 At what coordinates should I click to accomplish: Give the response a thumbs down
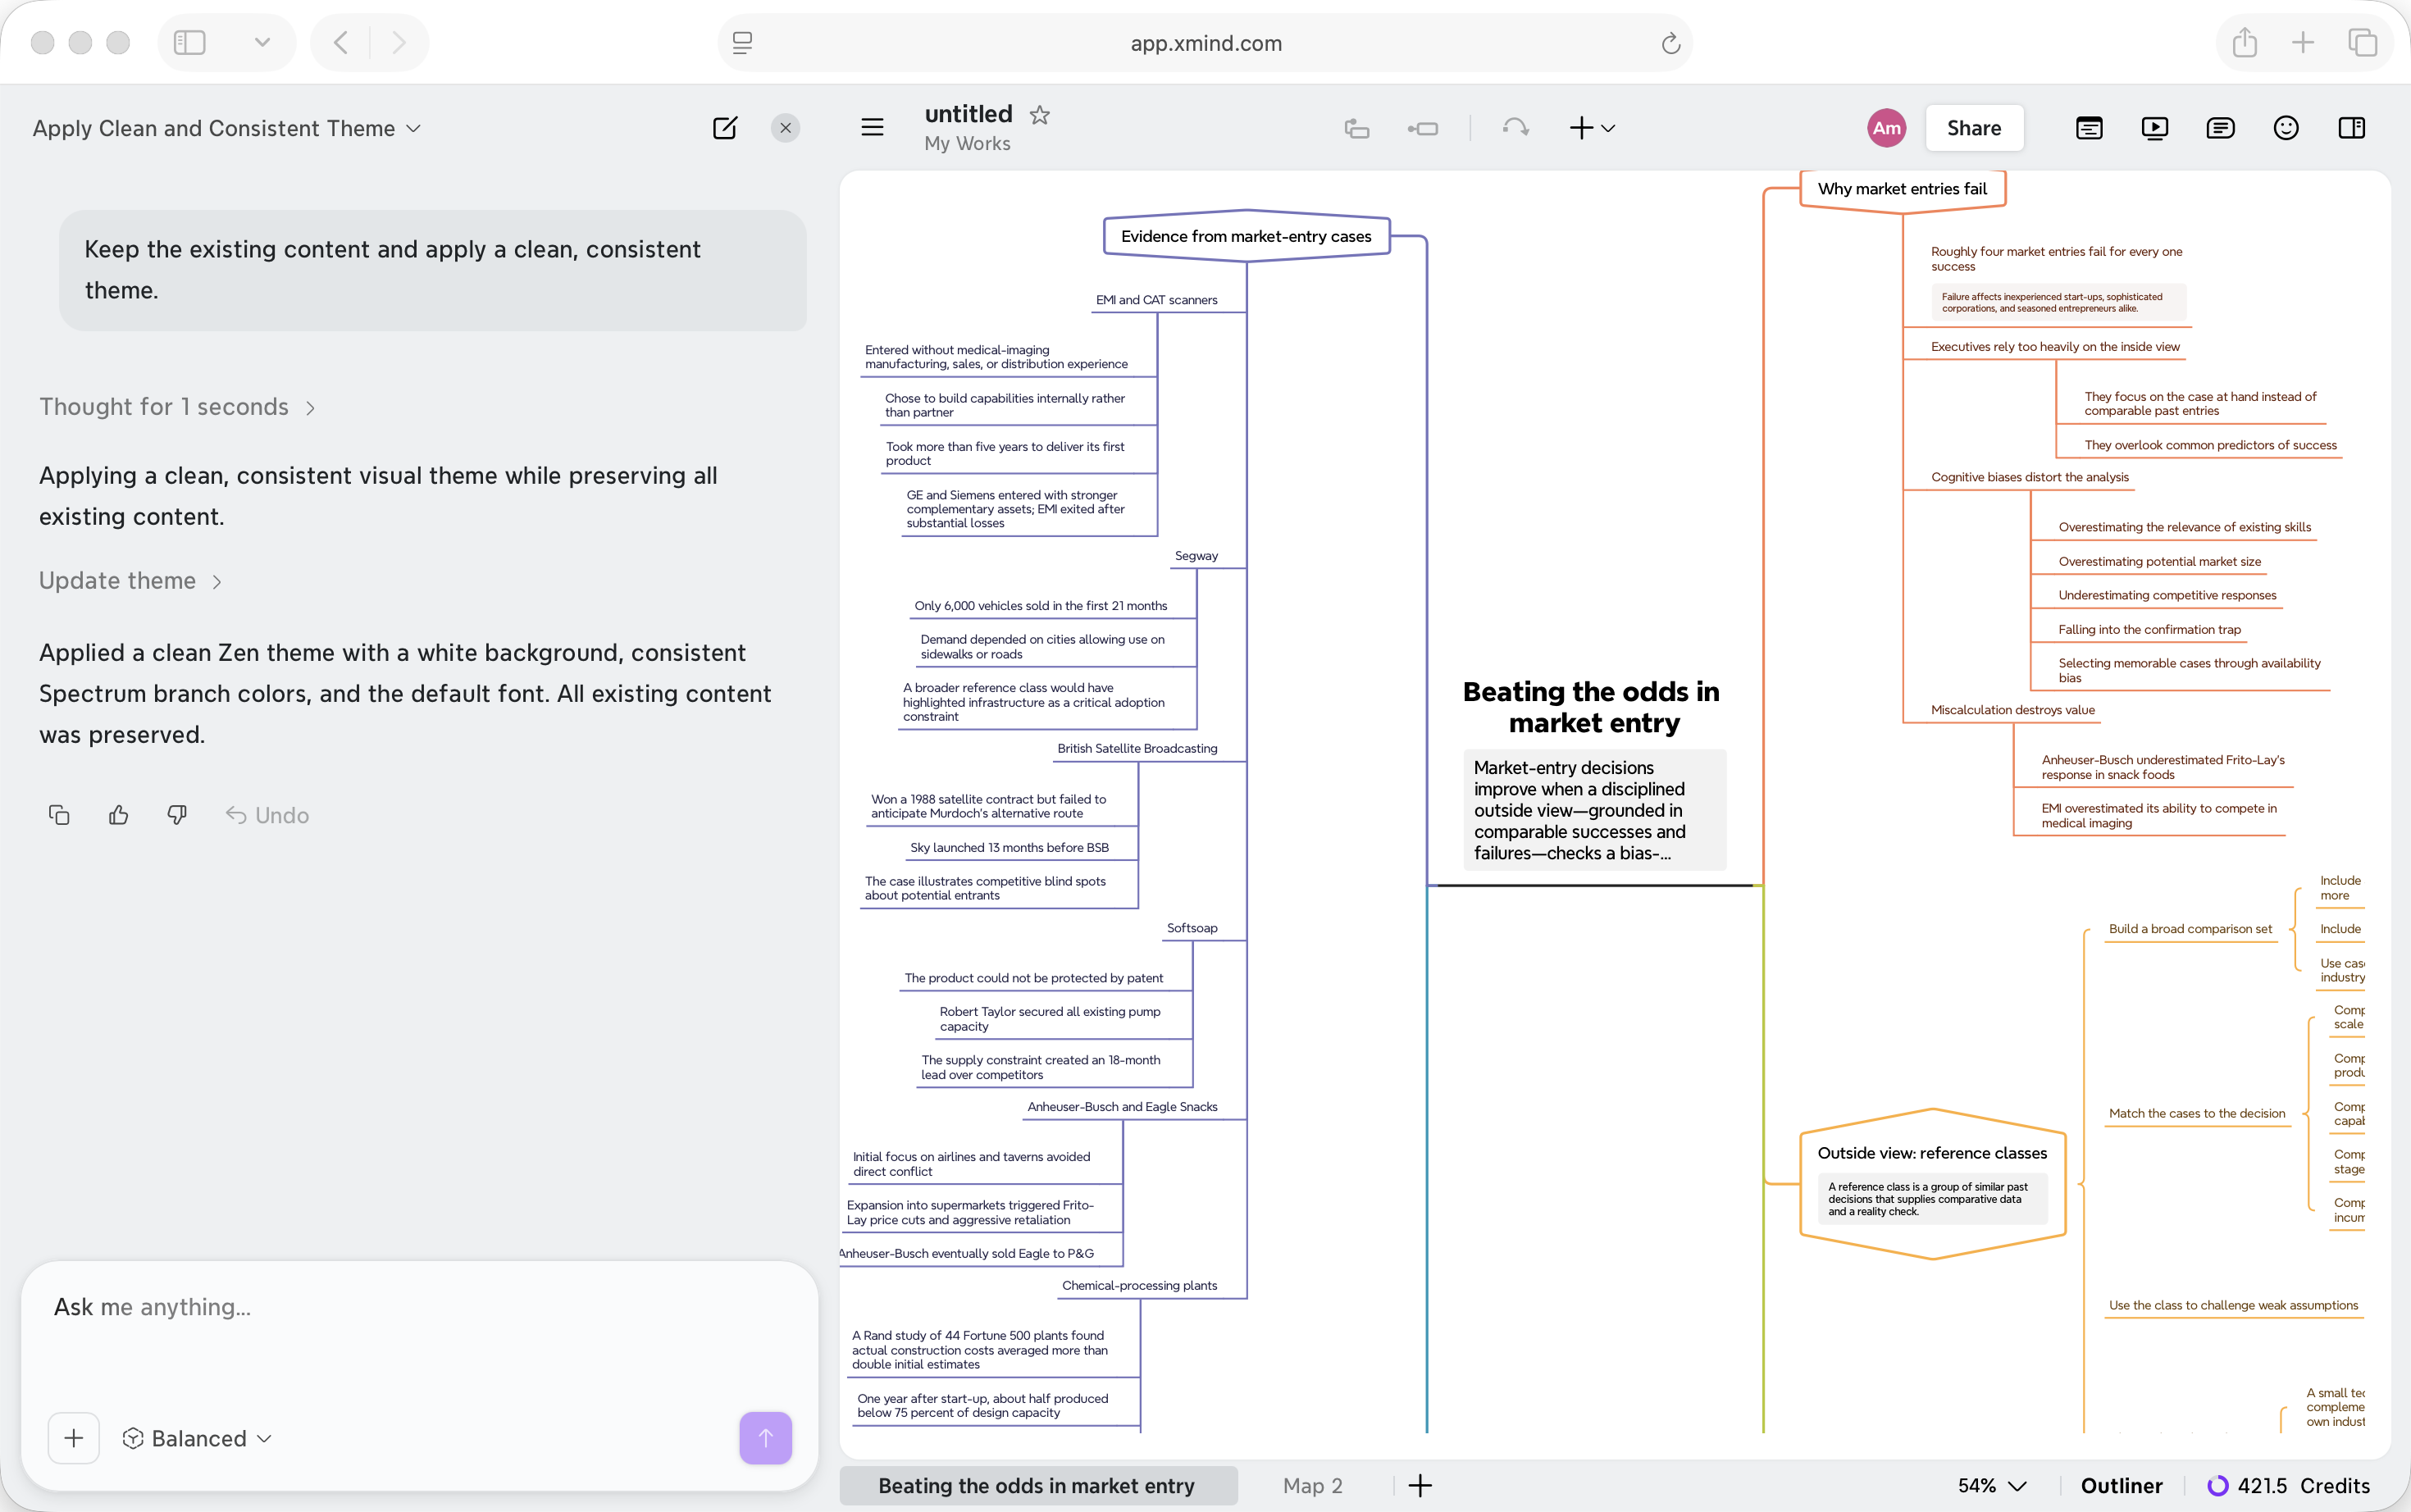tap(177, 815)
